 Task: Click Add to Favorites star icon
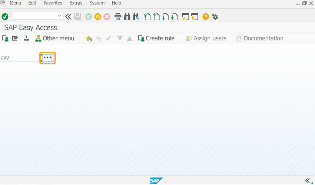(89, 38)
